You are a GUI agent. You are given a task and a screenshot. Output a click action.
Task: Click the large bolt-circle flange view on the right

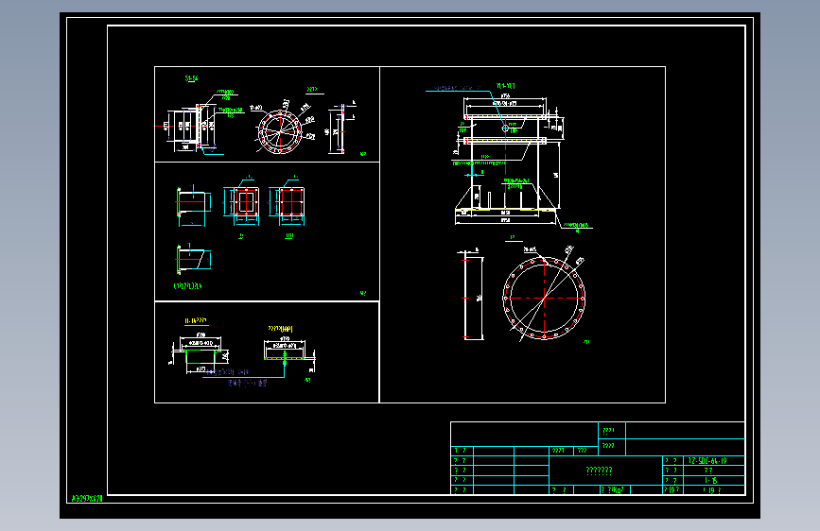click(x=544, y=299)
